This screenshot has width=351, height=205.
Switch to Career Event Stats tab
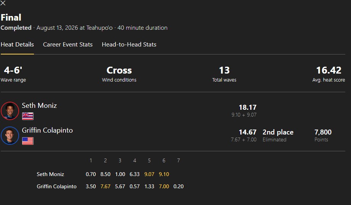(x=68, y=45)
